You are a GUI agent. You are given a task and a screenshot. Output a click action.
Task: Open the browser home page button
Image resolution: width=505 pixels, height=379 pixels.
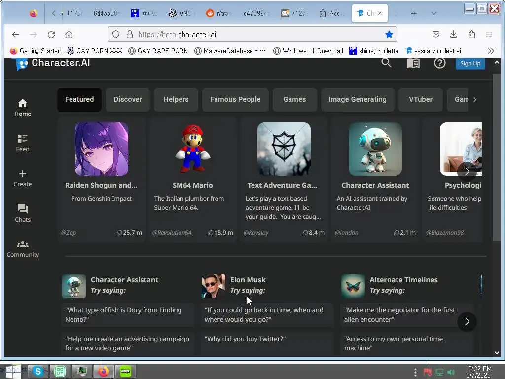pos(69,34)
